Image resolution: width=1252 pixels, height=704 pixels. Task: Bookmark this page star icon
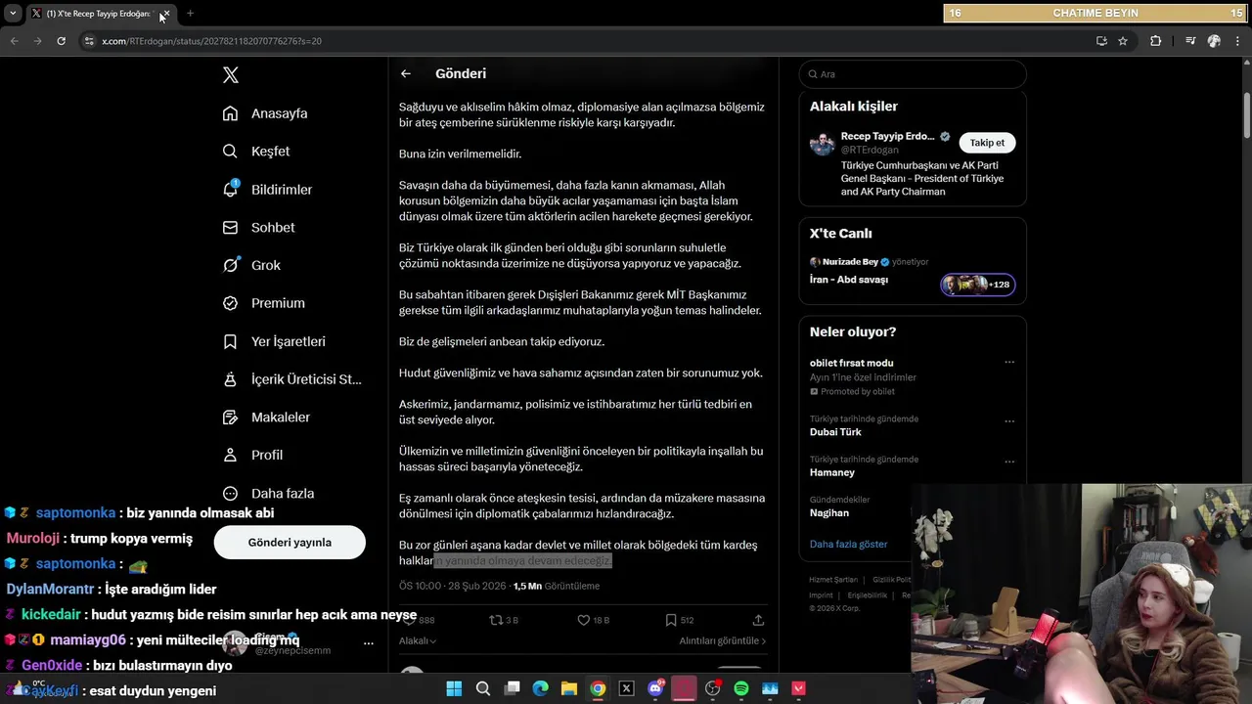coord(1123,41)
